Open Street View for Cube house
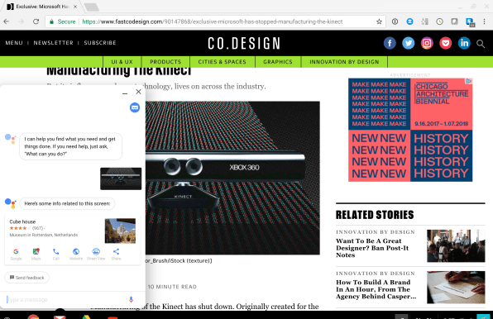Image resolution: width=493 pixels, height=319 pixels. pos(96,254)
